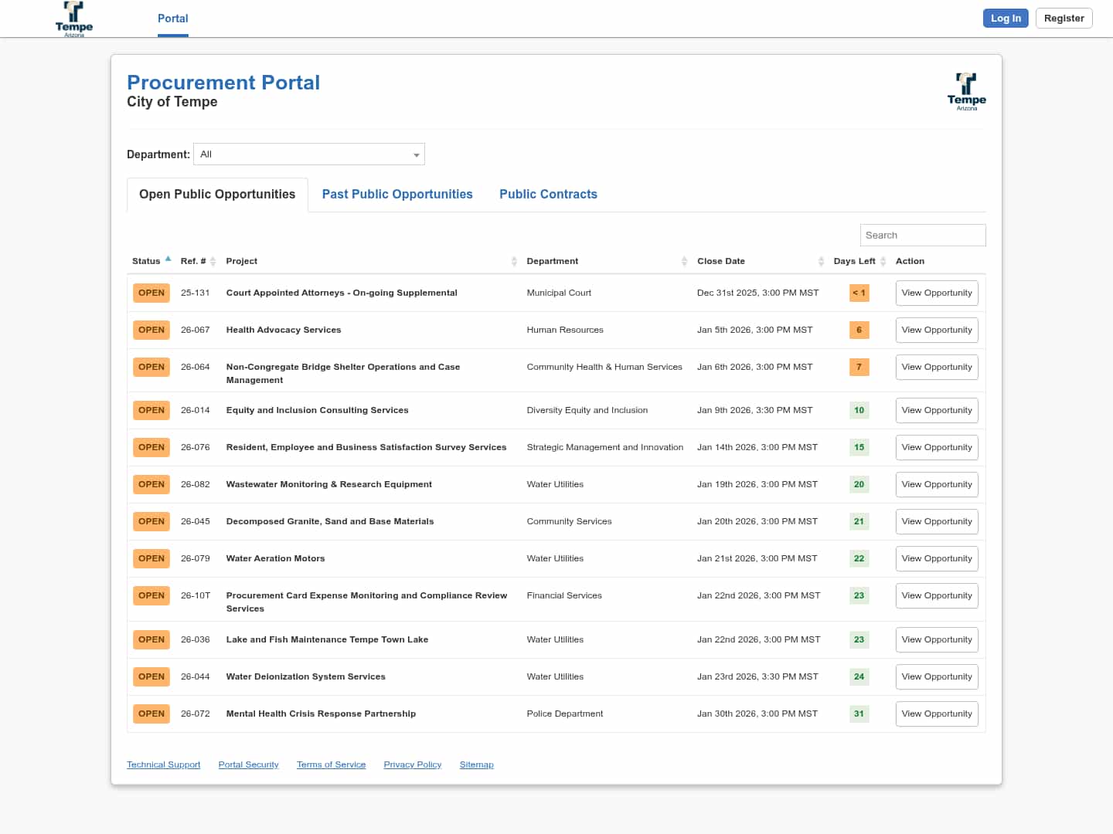
Task: Open the Privacy Policy link
Action: [x=413, y=765]
